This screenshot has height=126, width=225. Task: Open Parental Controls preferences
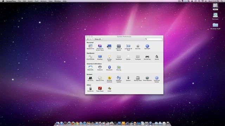click(x=109, y=79)
